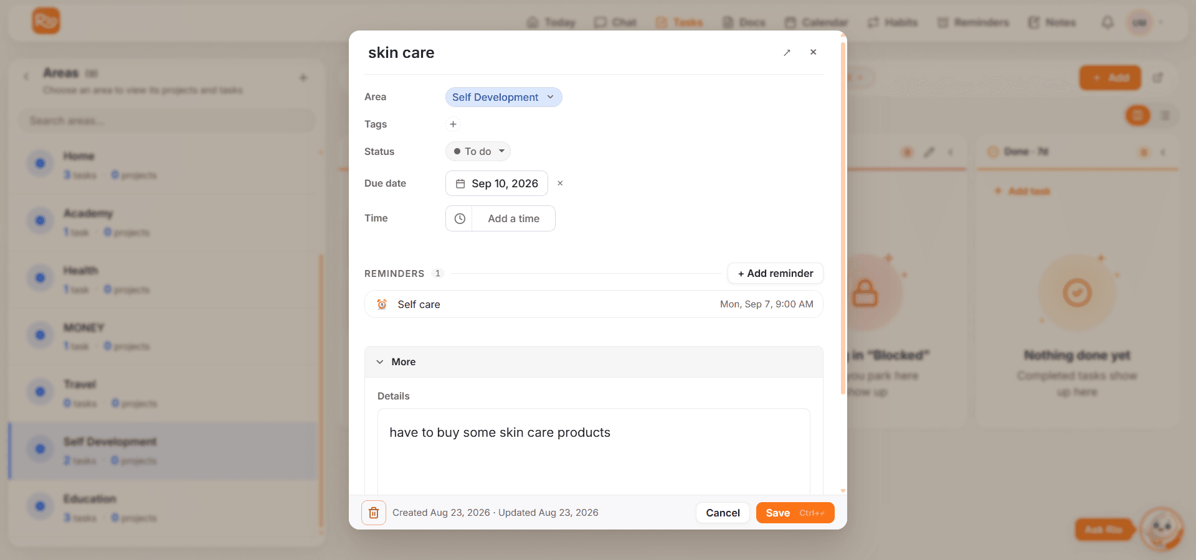1196x560 pixels.
Task: Open the Today tab in top navigation
Action: (x=551, y=22)
